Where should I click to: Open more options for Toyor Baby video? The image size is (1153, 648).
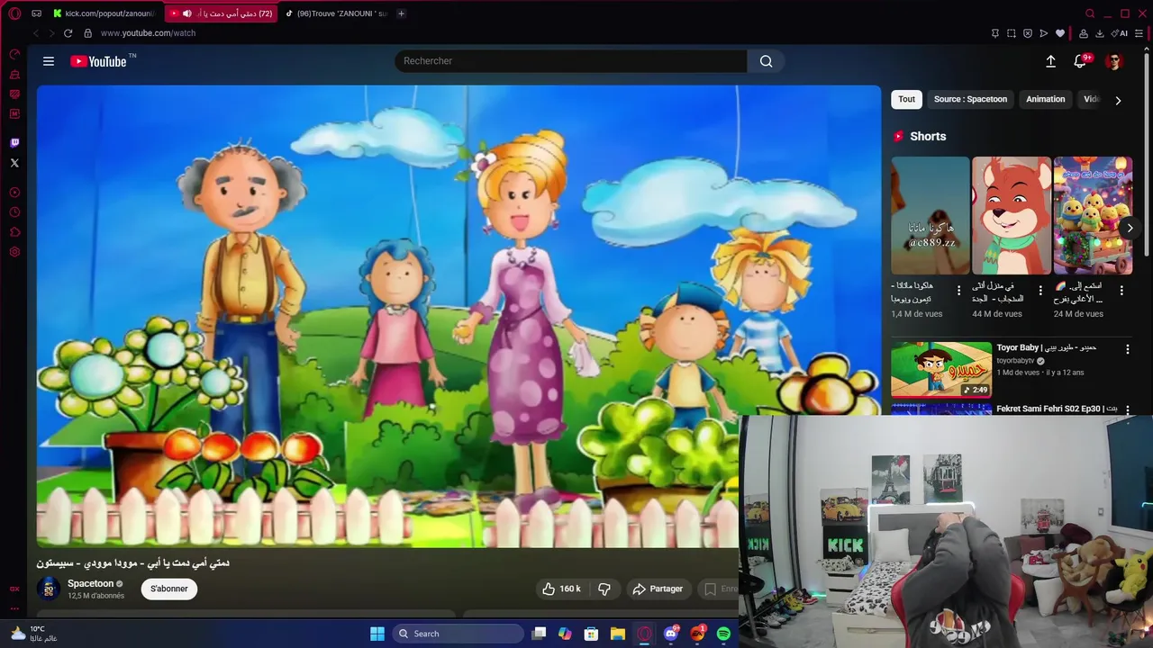[x=1127, y=349]
